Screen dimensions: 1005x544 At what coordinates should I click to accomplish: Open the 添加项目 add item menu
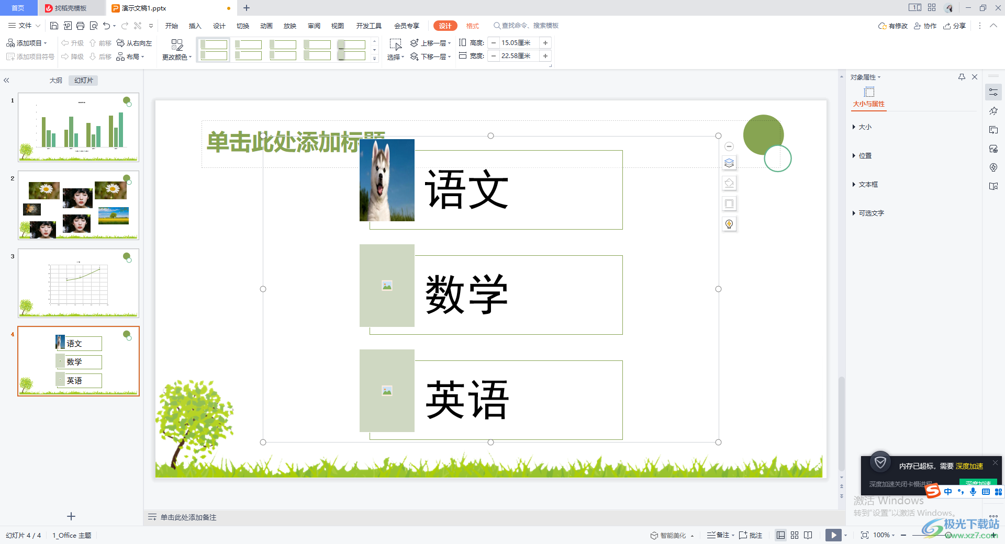[27, 43]
